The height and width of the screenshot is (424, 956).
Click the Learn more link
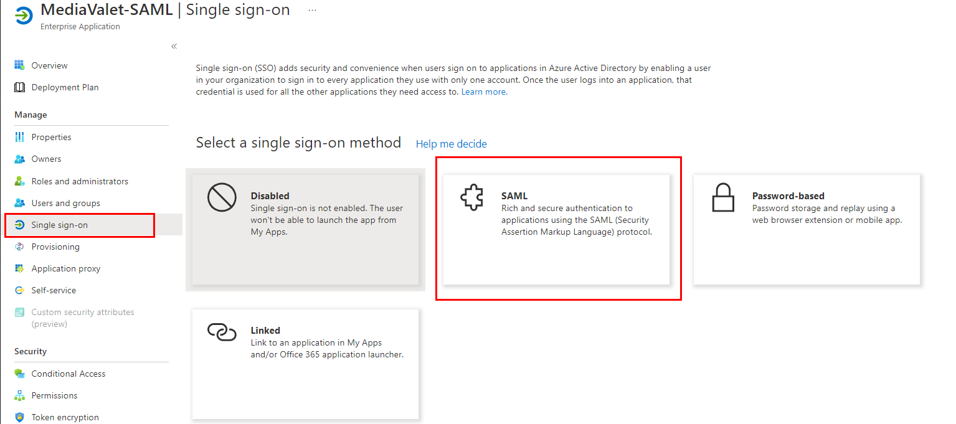[483, 91]
